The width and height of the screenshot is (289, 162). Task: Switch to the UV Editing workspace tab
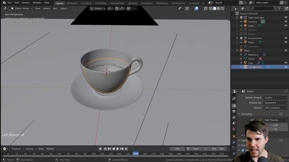101,3
